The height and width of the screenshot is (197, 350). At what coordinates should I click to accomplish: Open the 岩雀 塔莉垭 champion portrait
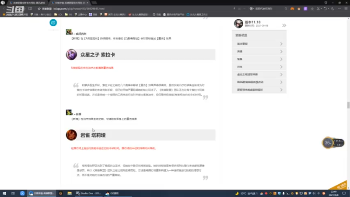click(71, 135)
